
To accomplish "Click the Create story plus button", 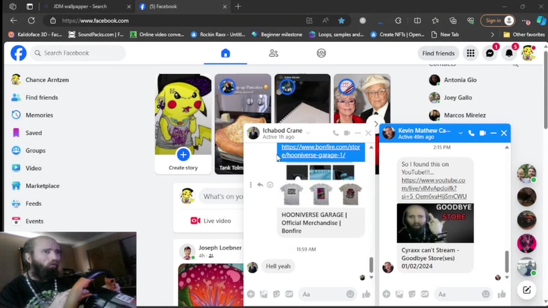I will coord(183,154).
